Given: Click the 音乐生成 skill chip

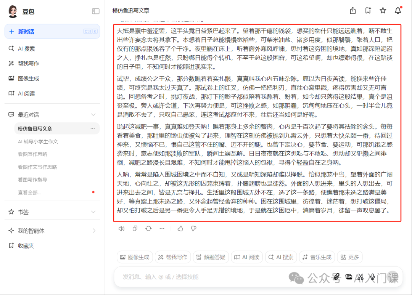Looking at the screenshot, I should point(317,257).
